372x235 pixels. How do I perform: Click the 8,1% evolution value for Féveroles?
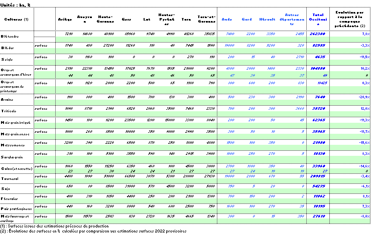pos(366,196)
